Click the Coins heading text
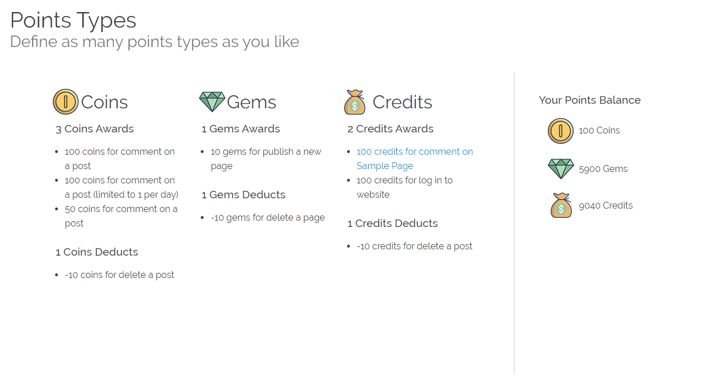This screenshot has width=717, height=384. 104,102
